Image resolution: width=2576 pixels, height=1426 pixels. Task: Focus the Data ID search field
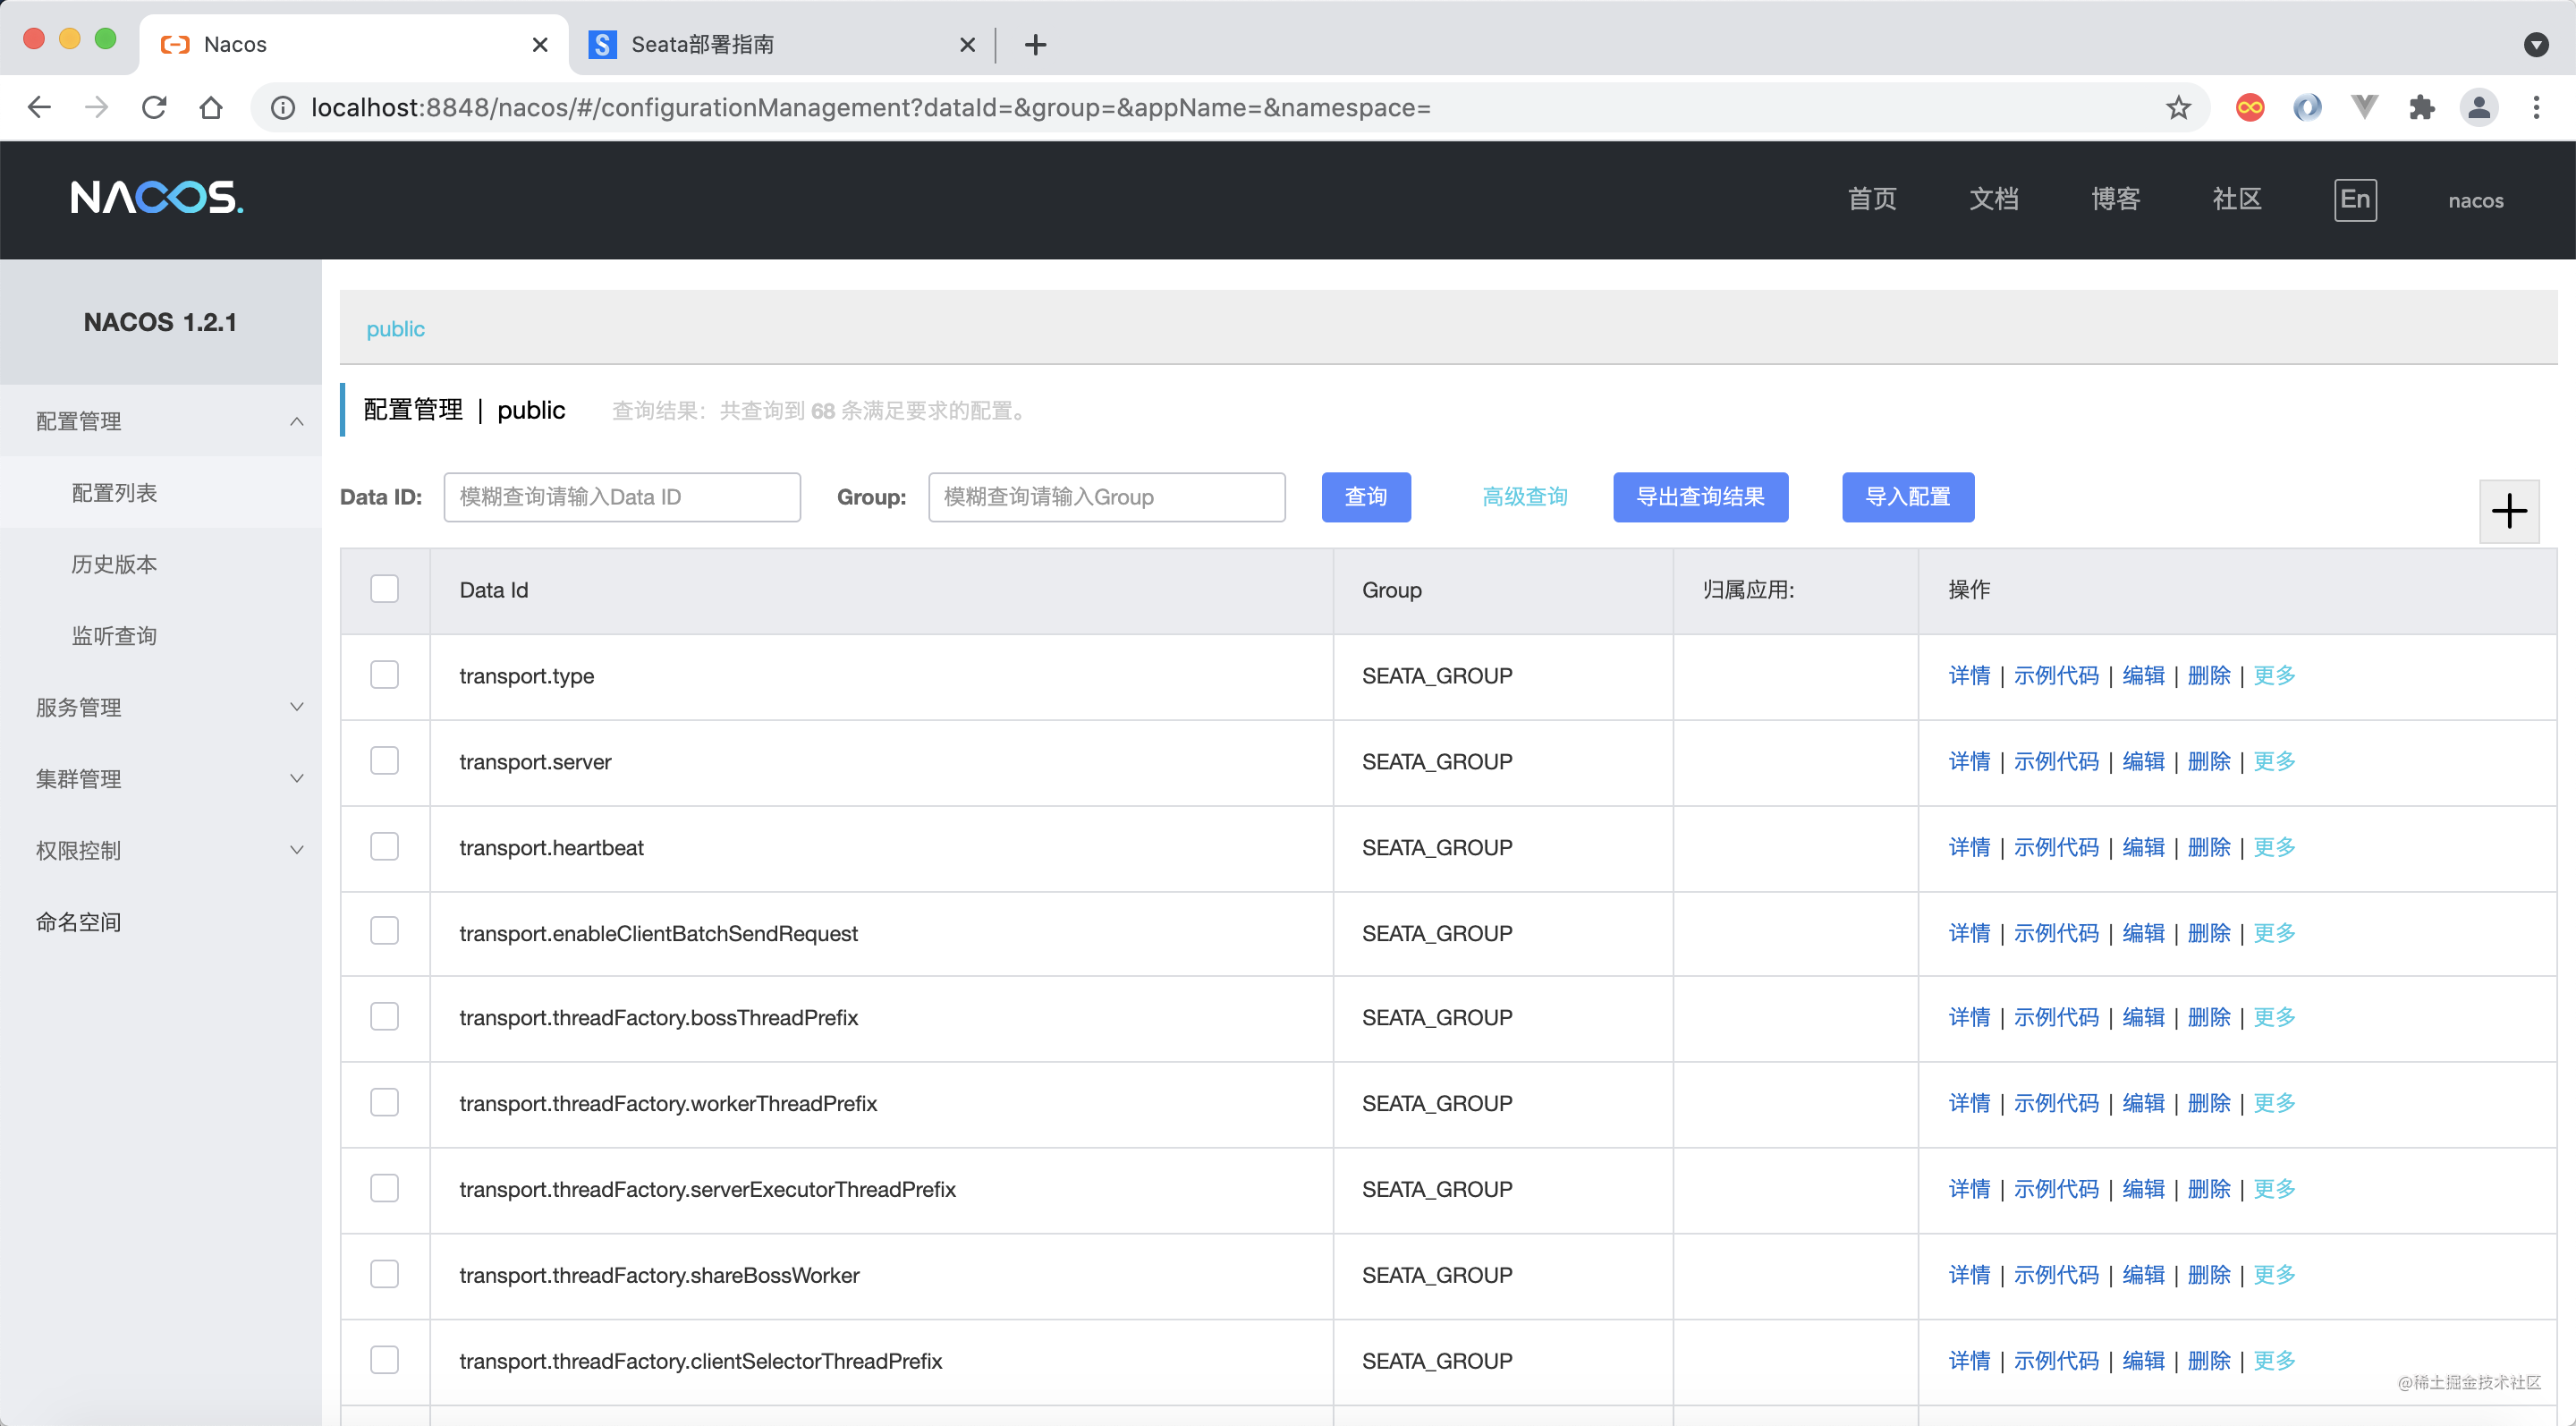622,497
